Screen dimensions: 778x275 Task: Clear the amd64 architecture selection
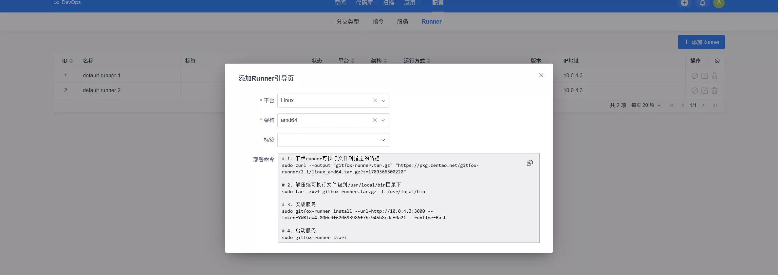pos(375,120)
